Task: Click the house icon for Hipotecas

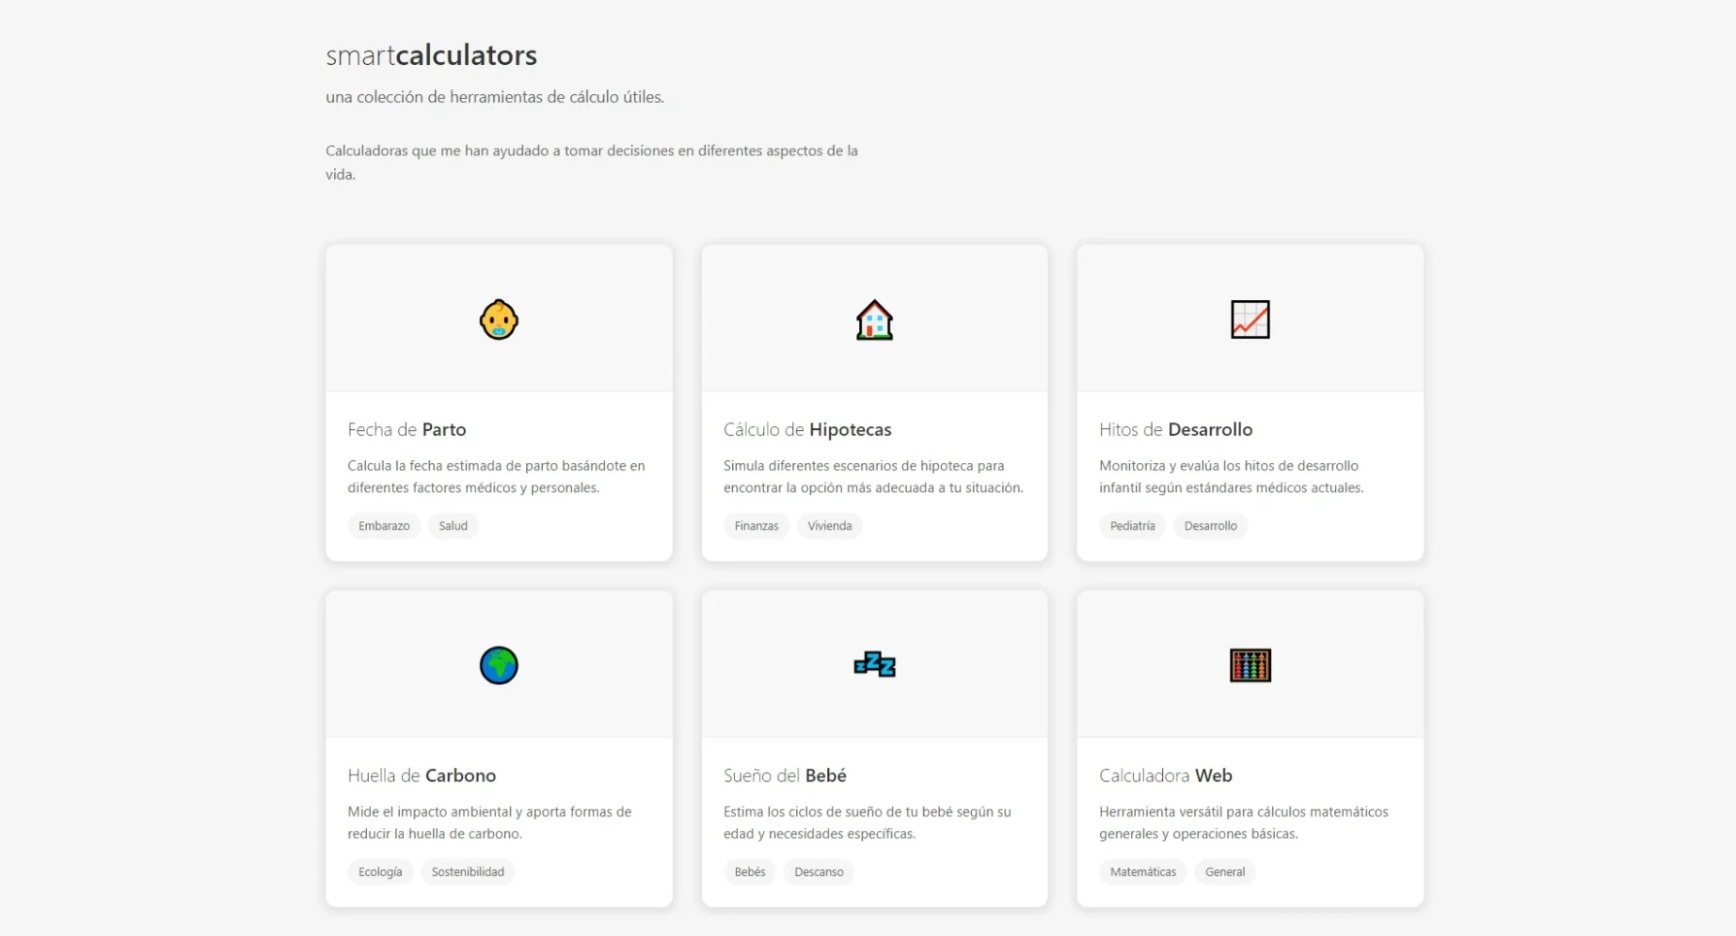Action: click(874, 319)
